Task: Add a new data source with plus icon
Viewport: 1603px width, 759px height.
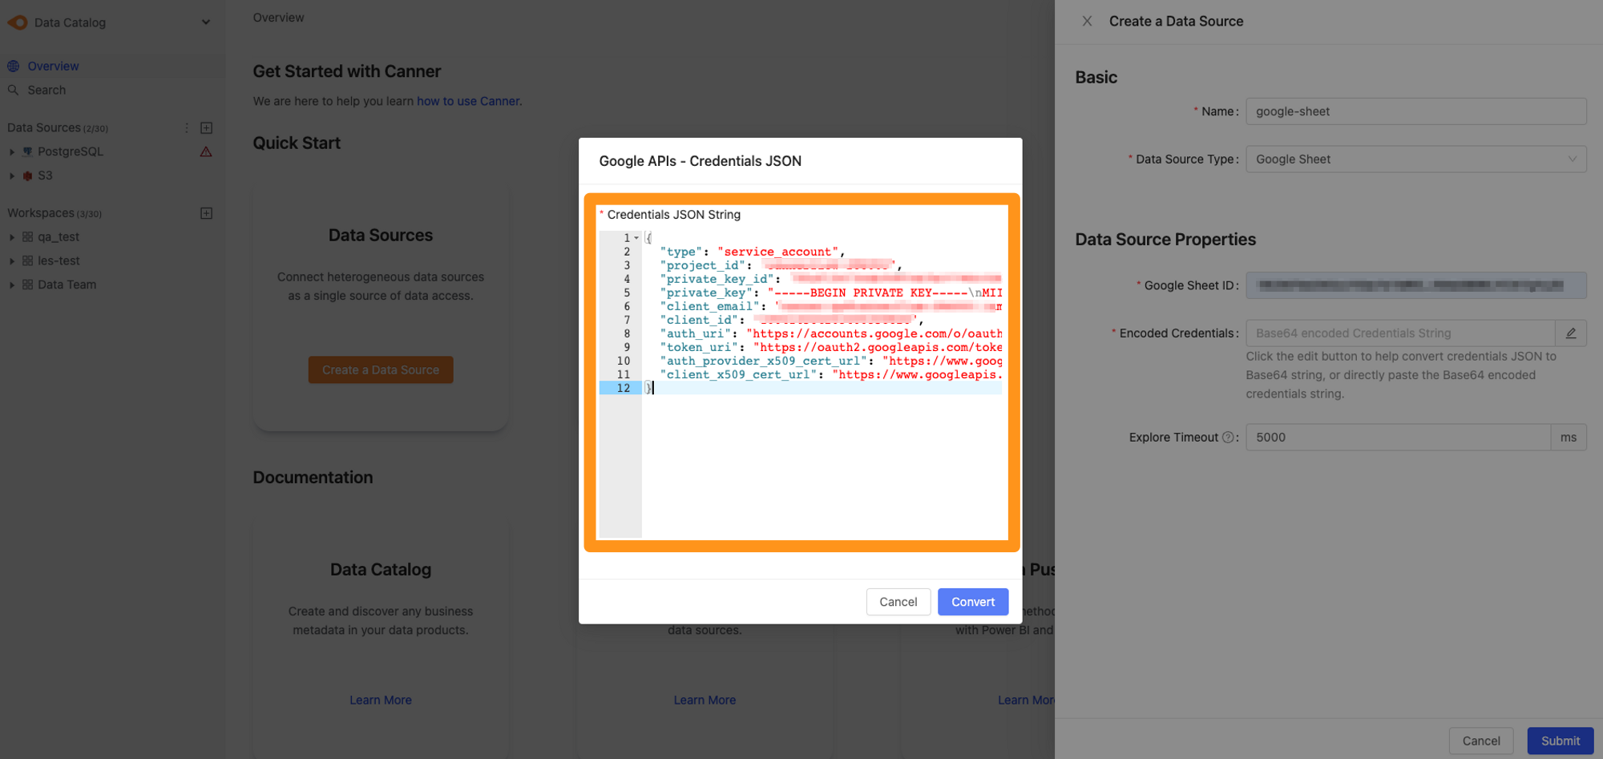Action: 206,127
